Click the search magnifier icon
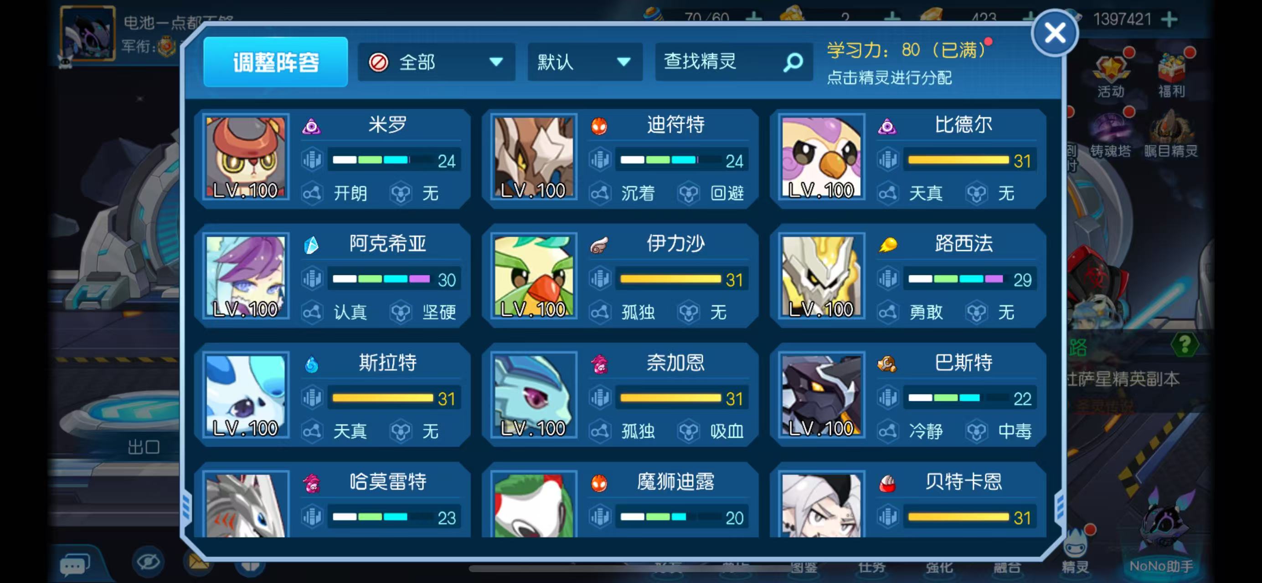Image resolution: width=1262 pixels, height=583 pixels. 792,62
